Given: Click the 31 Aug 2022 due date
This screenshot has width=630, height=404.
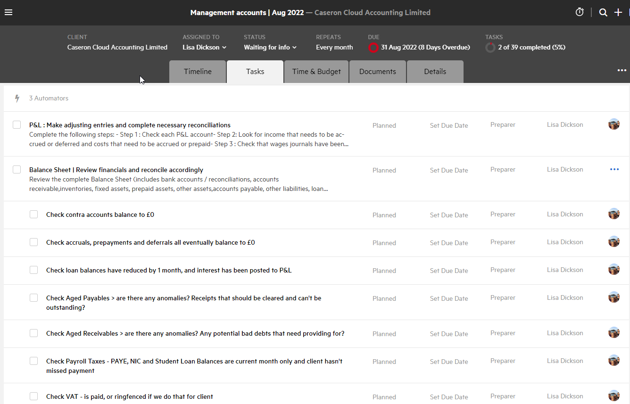Looking at the screenshot, I should point(425,47).
